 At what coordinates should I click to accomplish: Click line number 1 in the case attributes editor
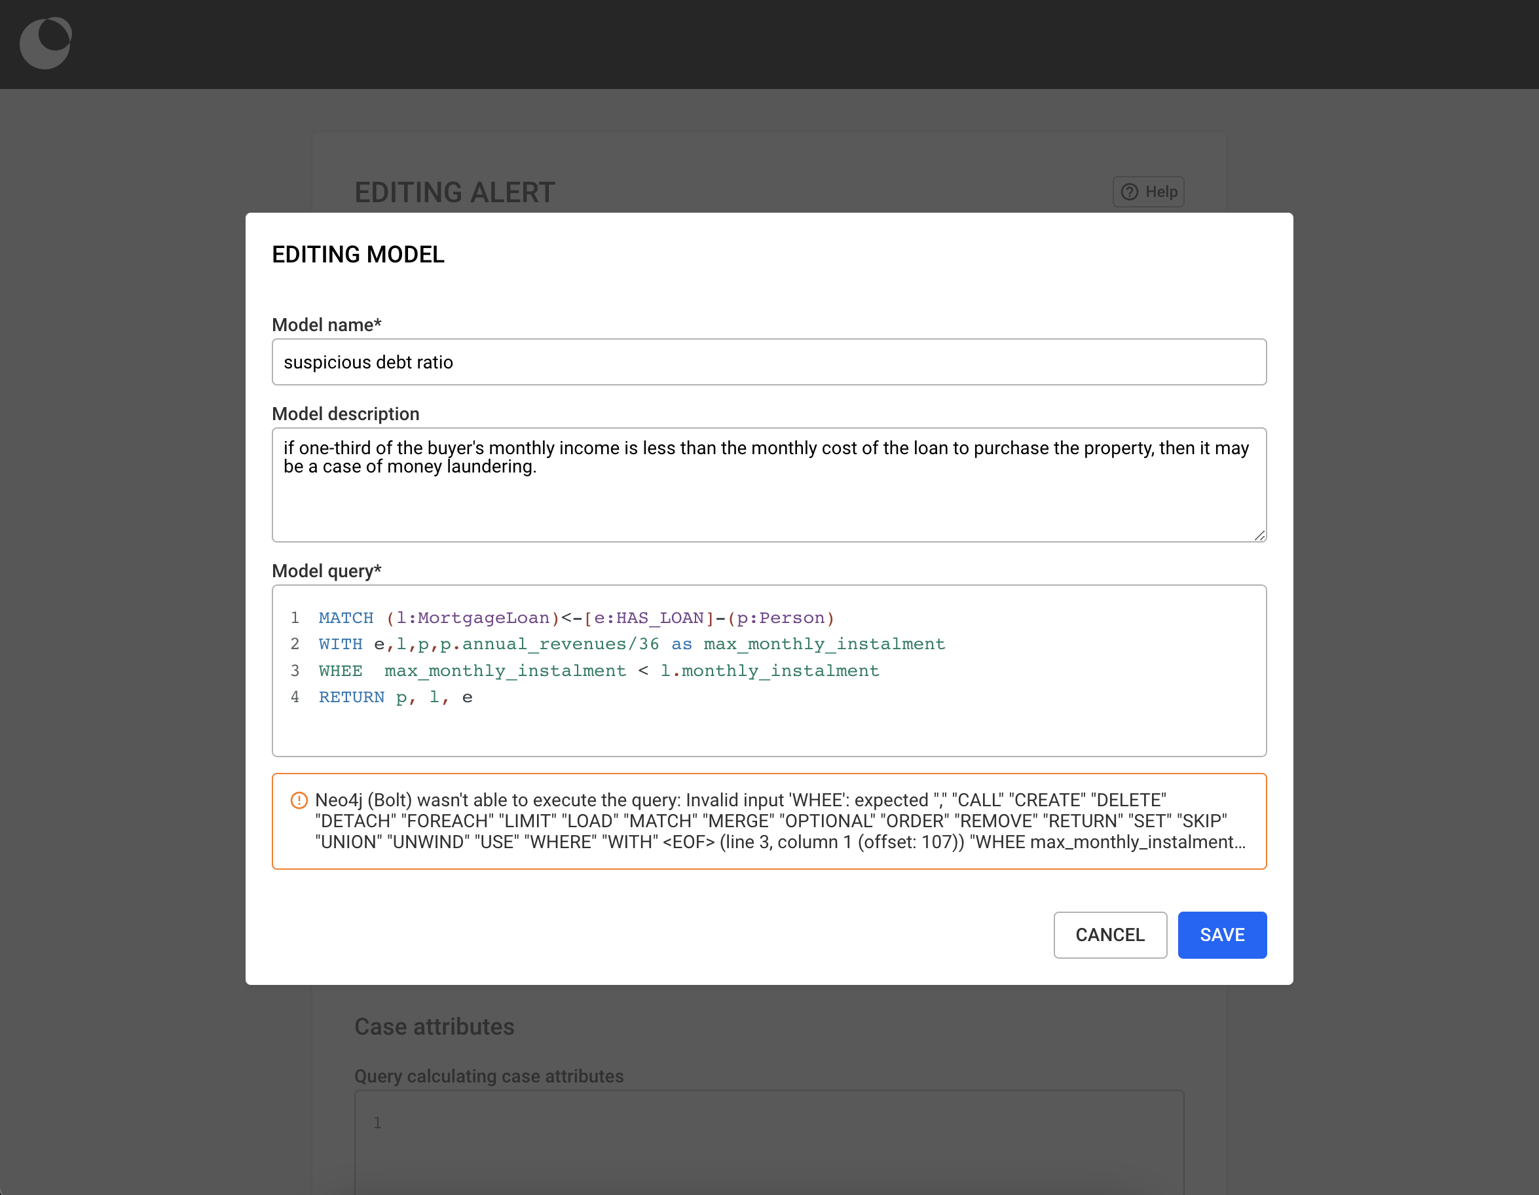377,1122
